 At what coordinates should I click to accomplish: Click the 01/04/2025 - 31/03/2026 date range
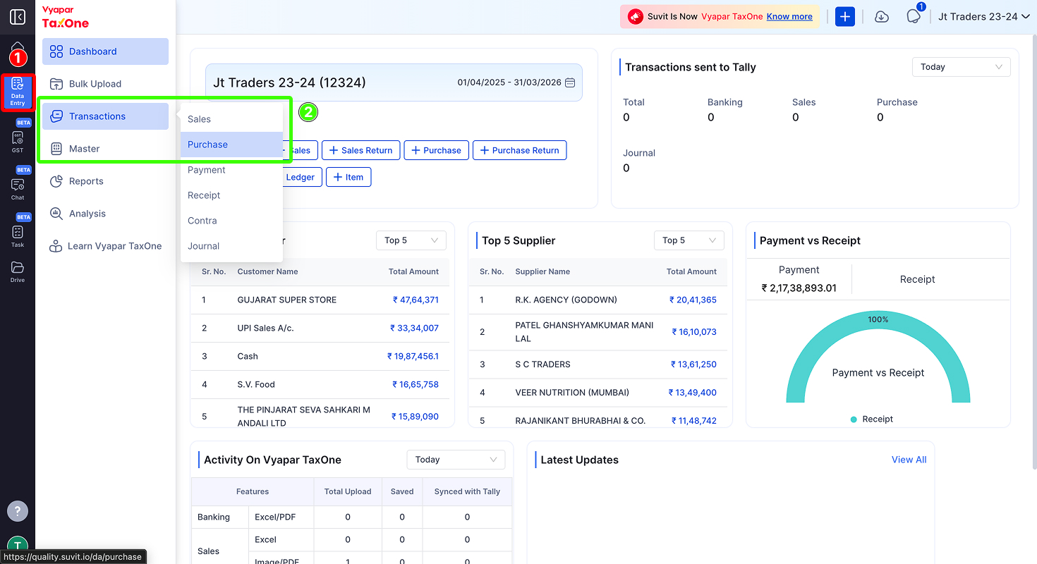509,82
